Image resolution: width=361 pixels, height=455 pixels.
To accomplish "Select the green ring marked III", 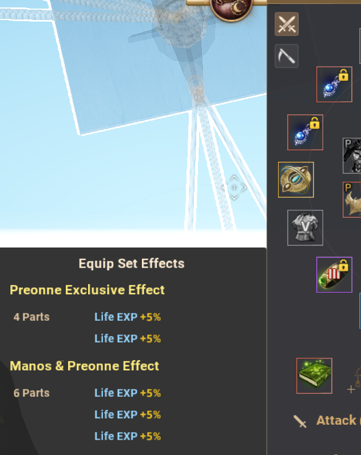I will click(334, 274).
